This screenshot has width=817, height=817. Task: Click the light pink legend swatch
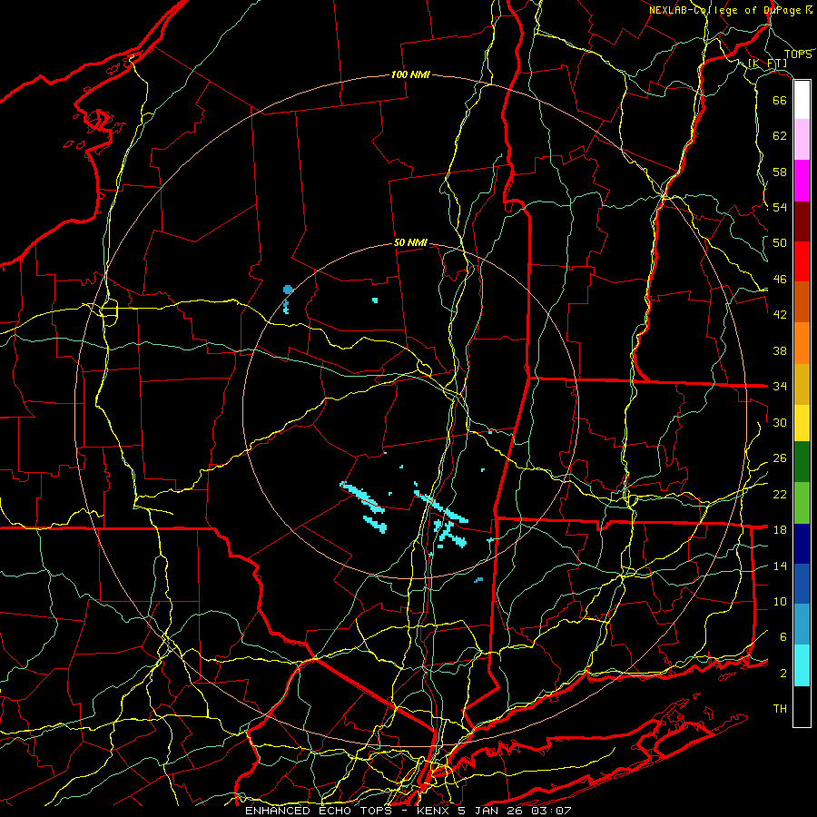pyautogui.click(x=802, y=139)
